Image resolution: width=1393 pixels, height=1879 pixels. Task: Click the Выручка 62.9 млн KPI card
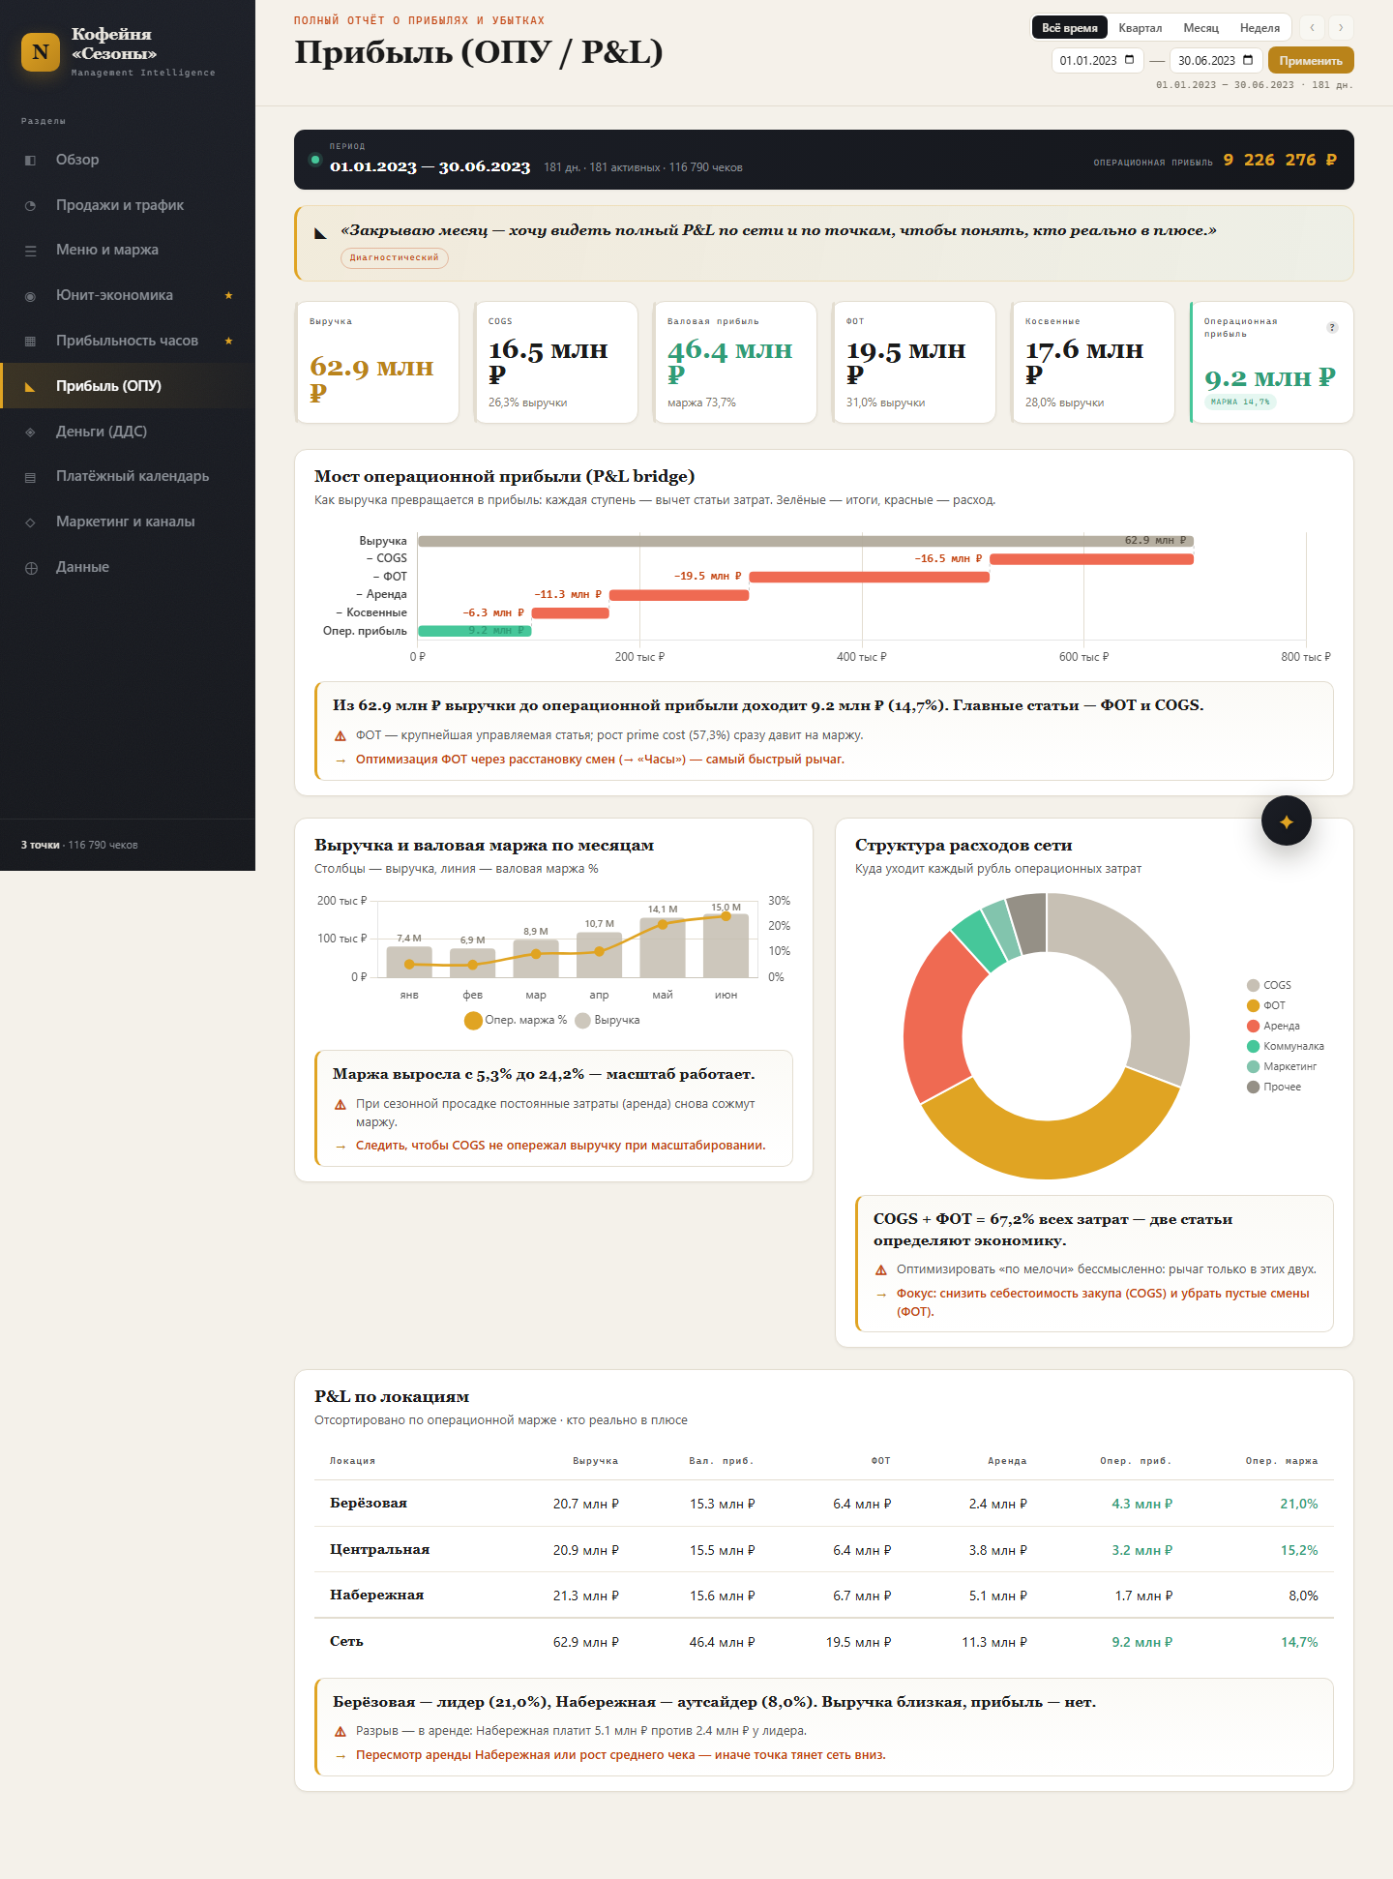[376, 362]
